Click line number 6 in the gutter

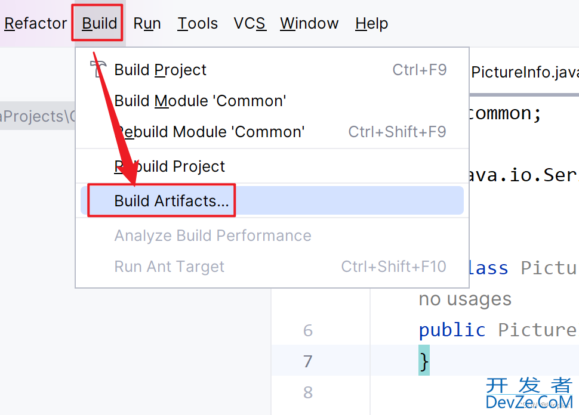pyautogui.click(x=308, y=330)
